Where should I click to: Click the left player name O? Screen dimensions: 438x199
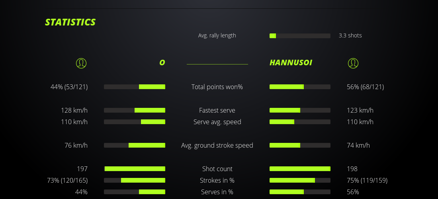pos(162,62)
